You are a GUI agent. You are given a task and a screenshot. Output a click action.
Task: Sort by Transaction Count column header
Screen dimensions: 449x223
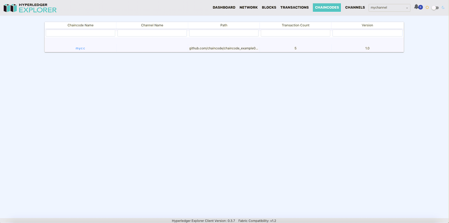(x=296, y=25)
